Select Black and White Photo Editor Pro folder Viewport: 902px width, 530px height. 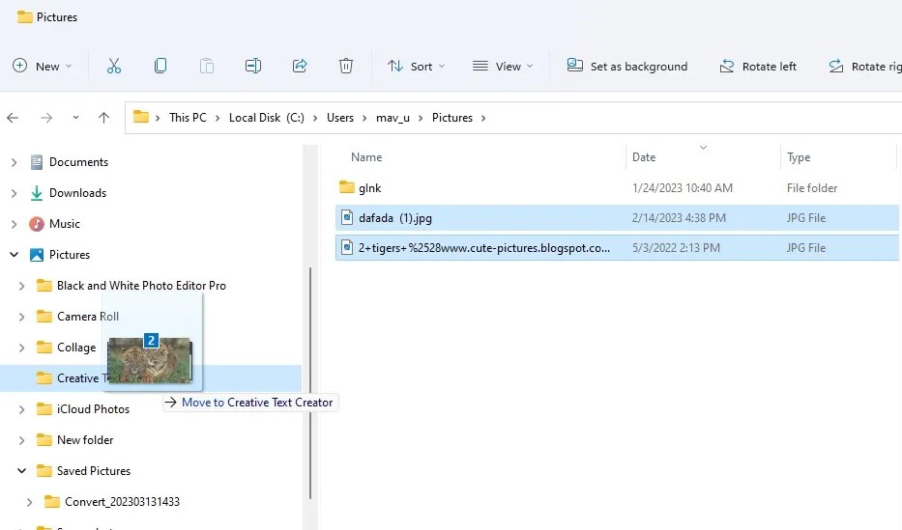(141, 286)
